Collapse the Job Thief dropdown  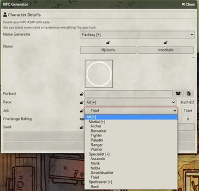(131, 111)
